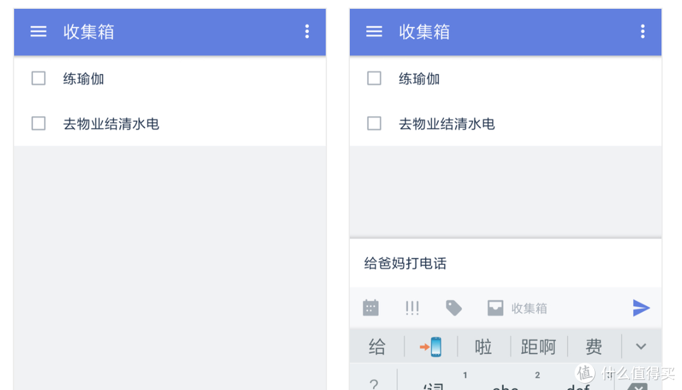Set due date with calendar icon
The image size is (682, 390).
coord(371,308)
